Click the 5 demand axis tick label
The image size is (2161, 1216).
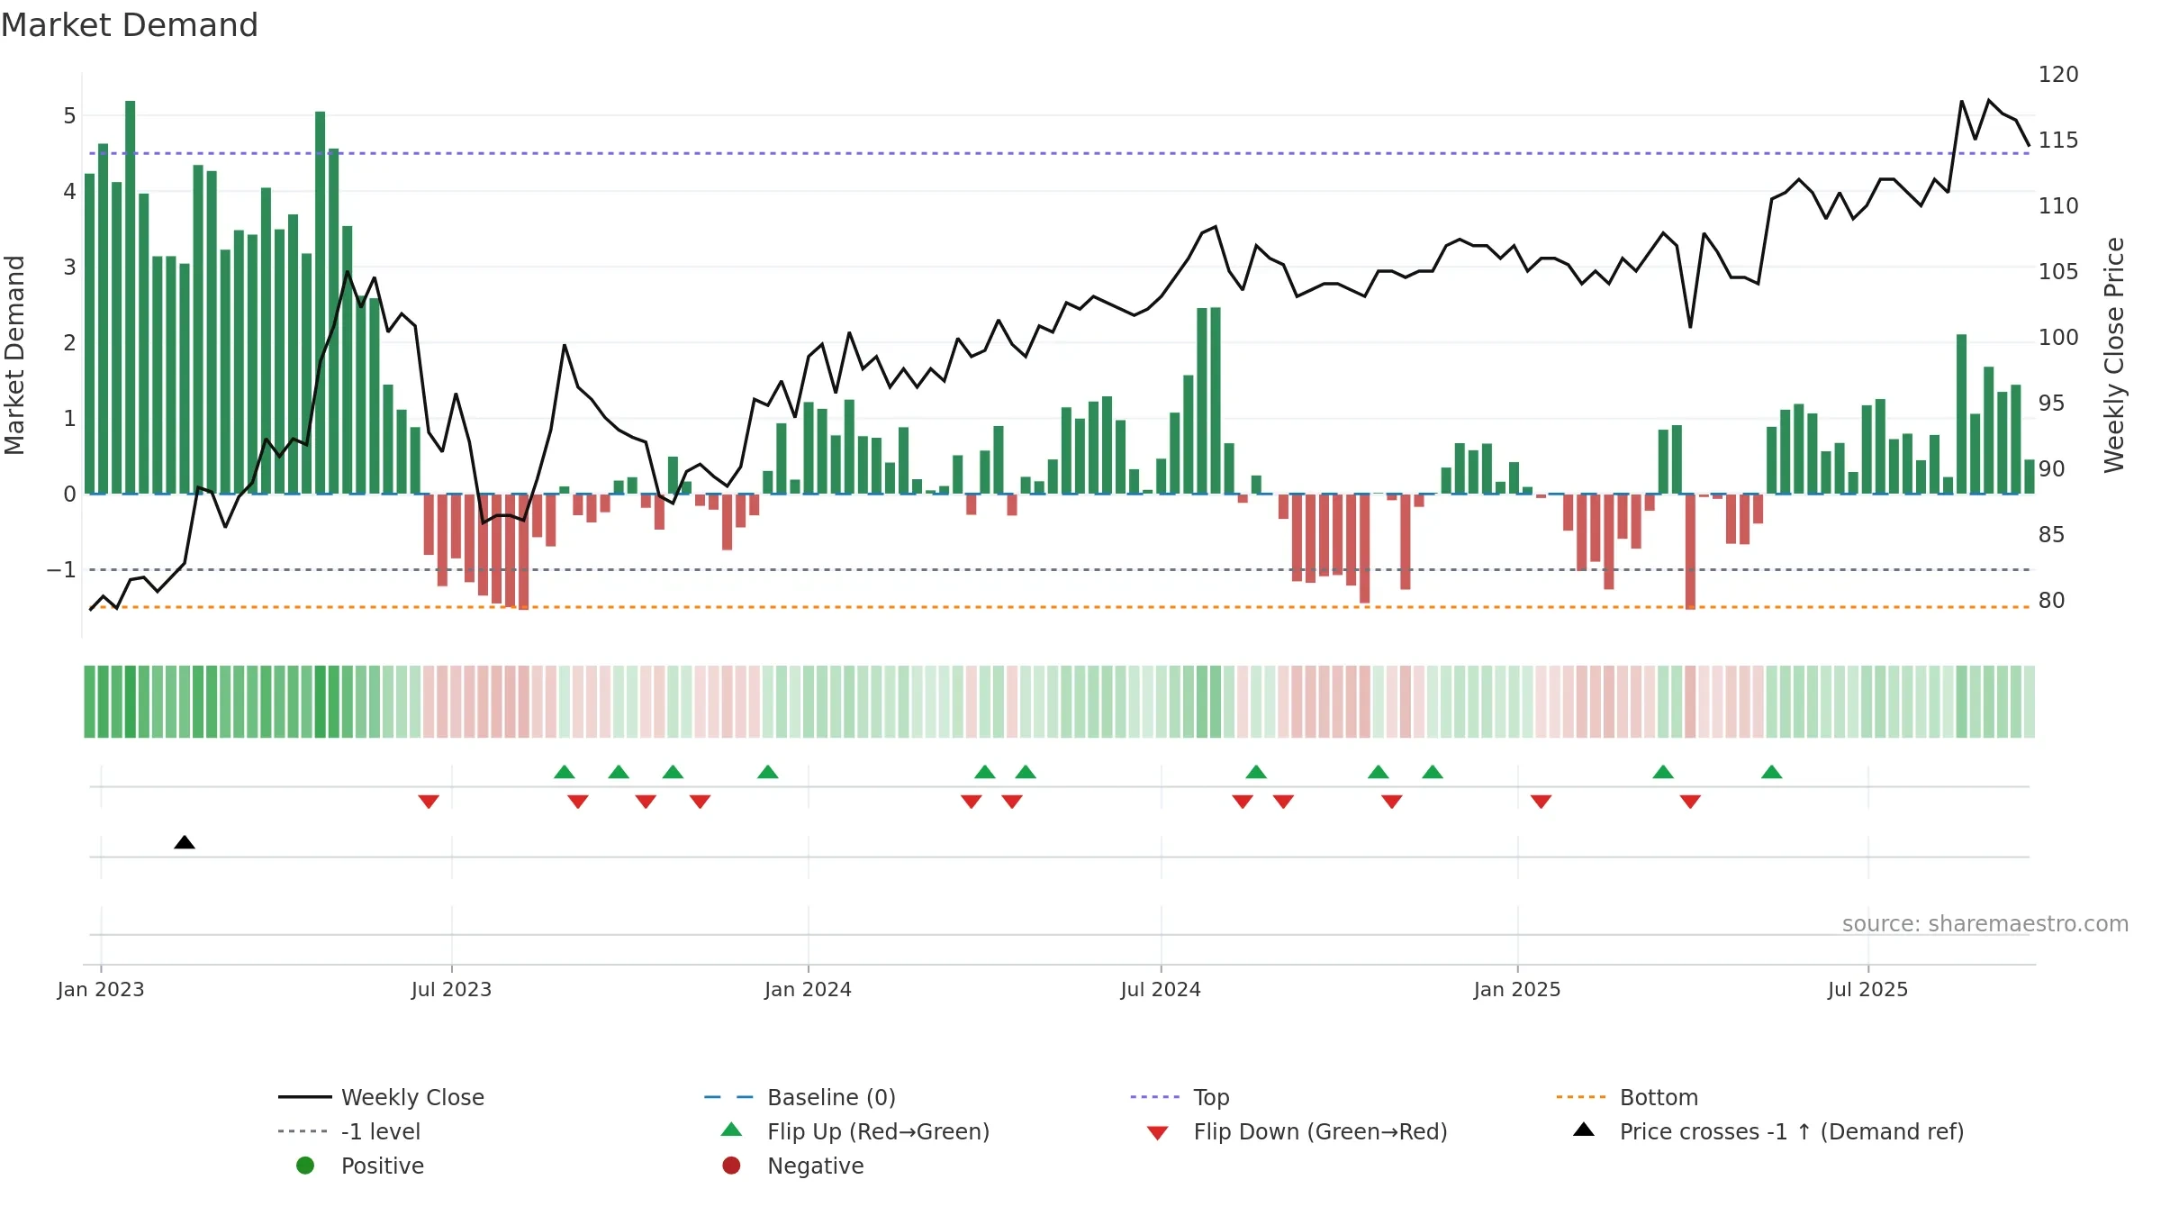(x=69, y=115)
